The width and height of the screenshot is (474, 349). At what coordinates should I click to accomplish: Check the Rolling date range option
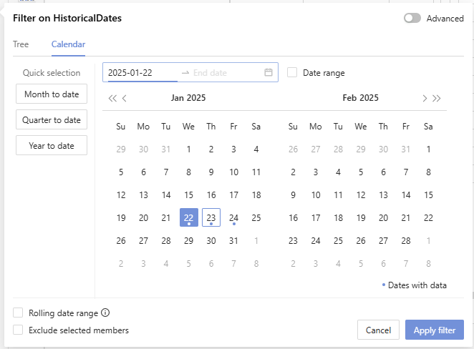coord(18,313)
